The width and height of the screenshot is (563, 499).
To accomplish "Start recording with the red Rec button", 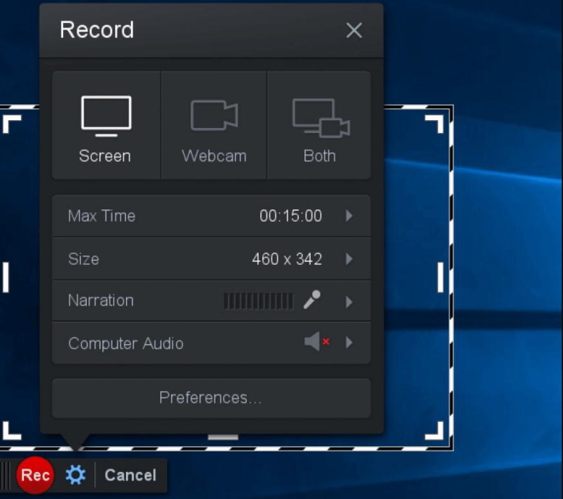I will click(35, 475).
